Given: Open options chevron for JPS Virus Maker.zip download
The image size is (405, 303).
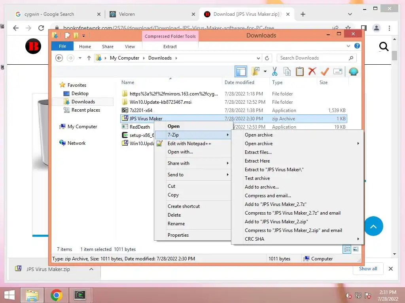Looking at the screenshot, I should click(91, 269).
